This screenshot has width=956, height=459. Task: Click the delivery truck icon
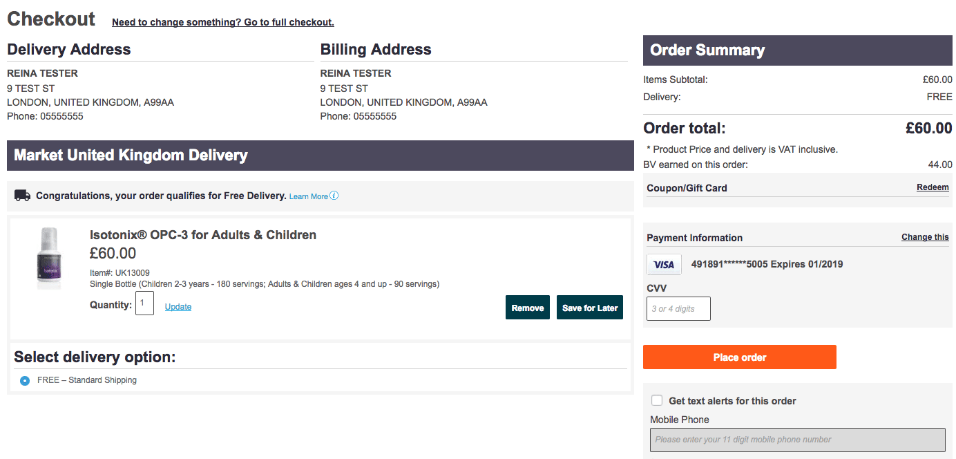tap(22, 196)
